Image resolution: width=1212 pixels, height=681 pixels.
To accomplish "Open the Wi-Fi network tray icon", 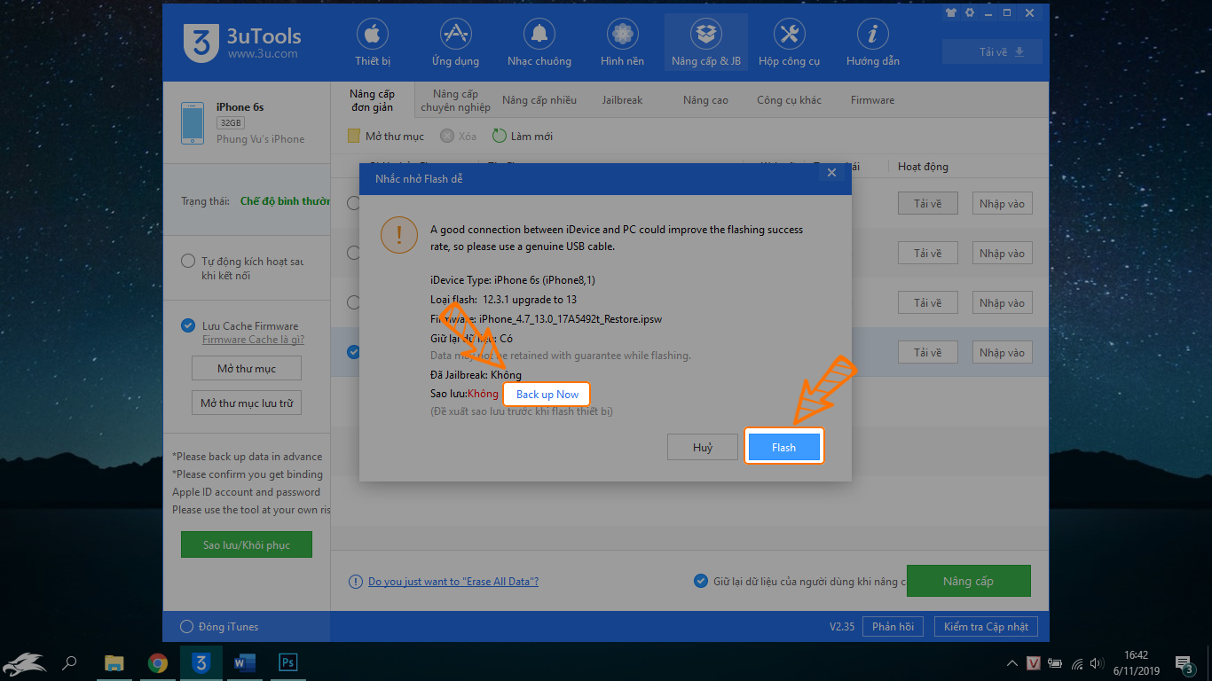I will pyautogui.click(x=1077, y=662).
